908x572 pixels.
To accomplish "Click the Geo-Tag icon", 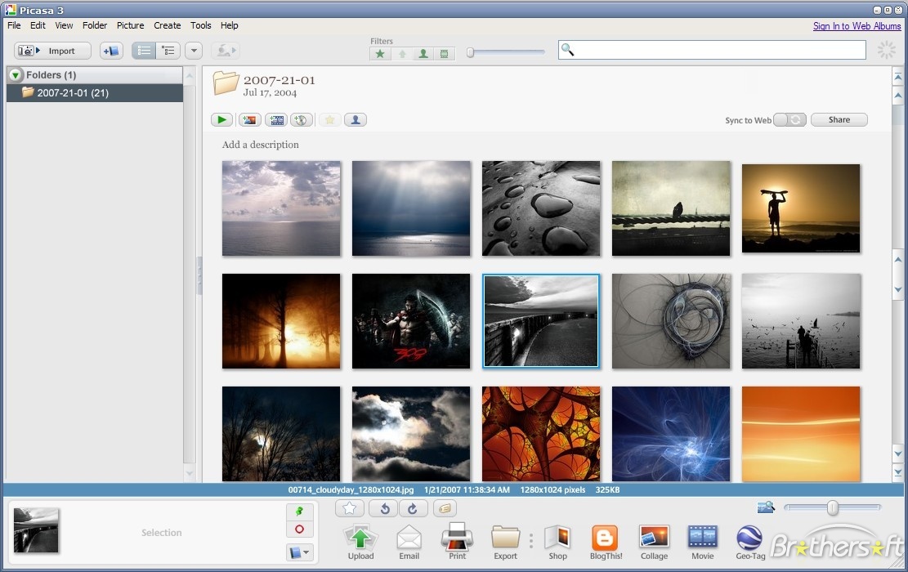I will coord(750,541).
